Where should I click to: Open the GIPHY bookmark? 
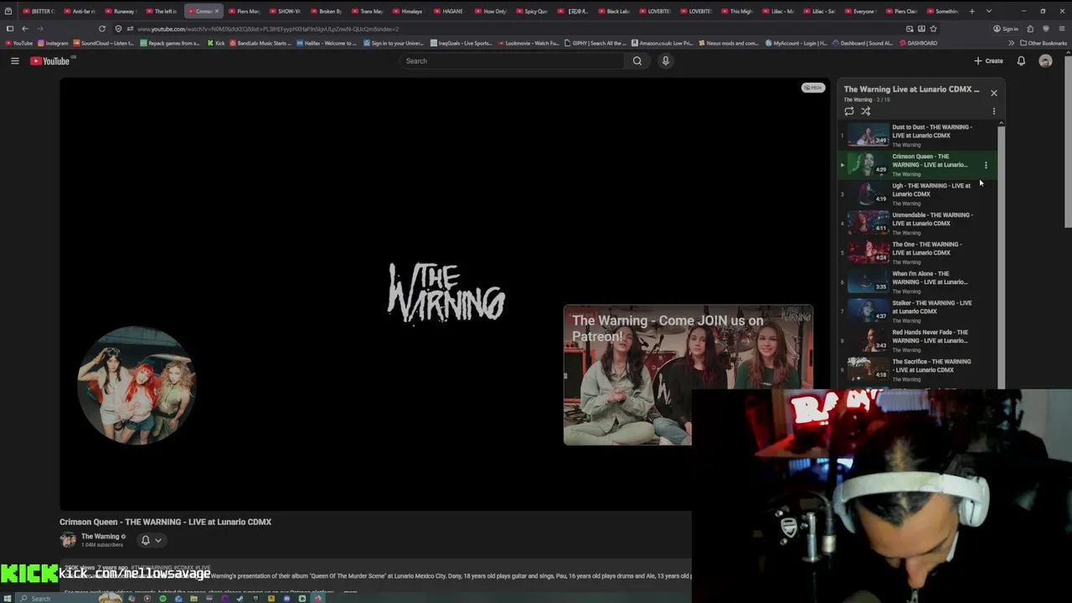click(595, 43)
